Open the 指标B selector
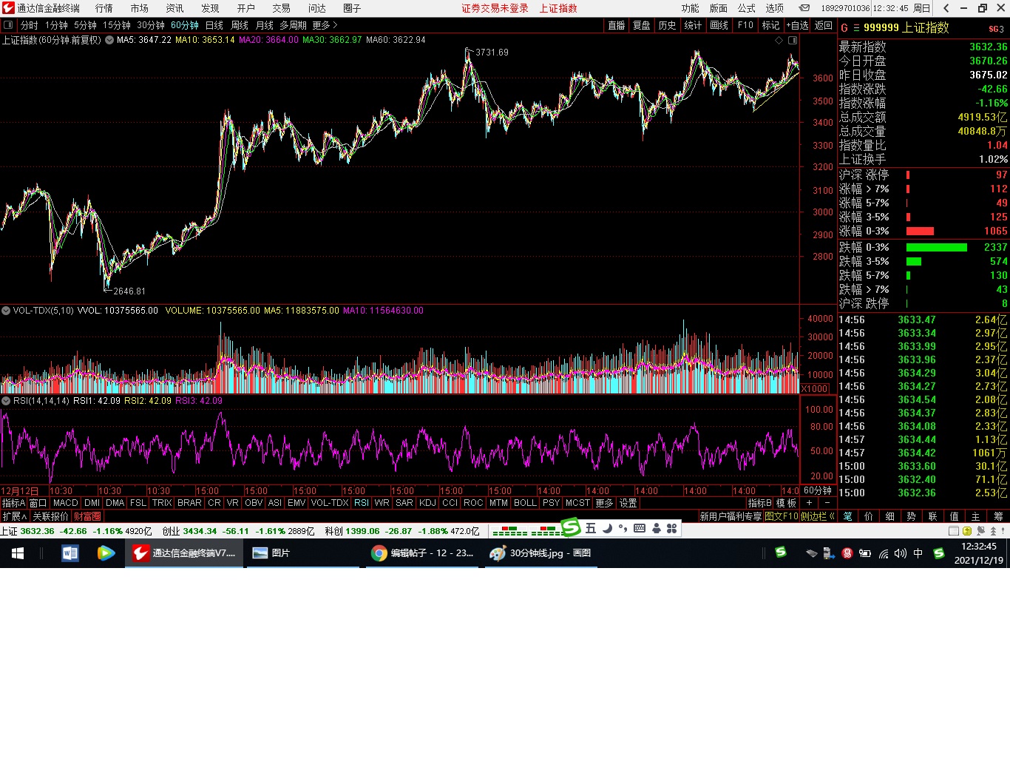This screenshot has height=767, width=1010. (759, 503)
